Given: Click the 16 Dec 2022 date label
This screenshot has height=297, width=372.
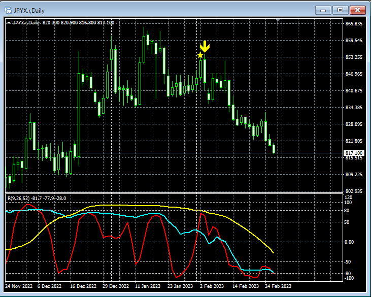Looking at the screenshot, I should [x=83, y=286].
